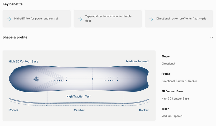Screen dimensions: 216x126
Task: Click the Shape & profile heading
Action: pyautogui.click(x=15, y=37)
